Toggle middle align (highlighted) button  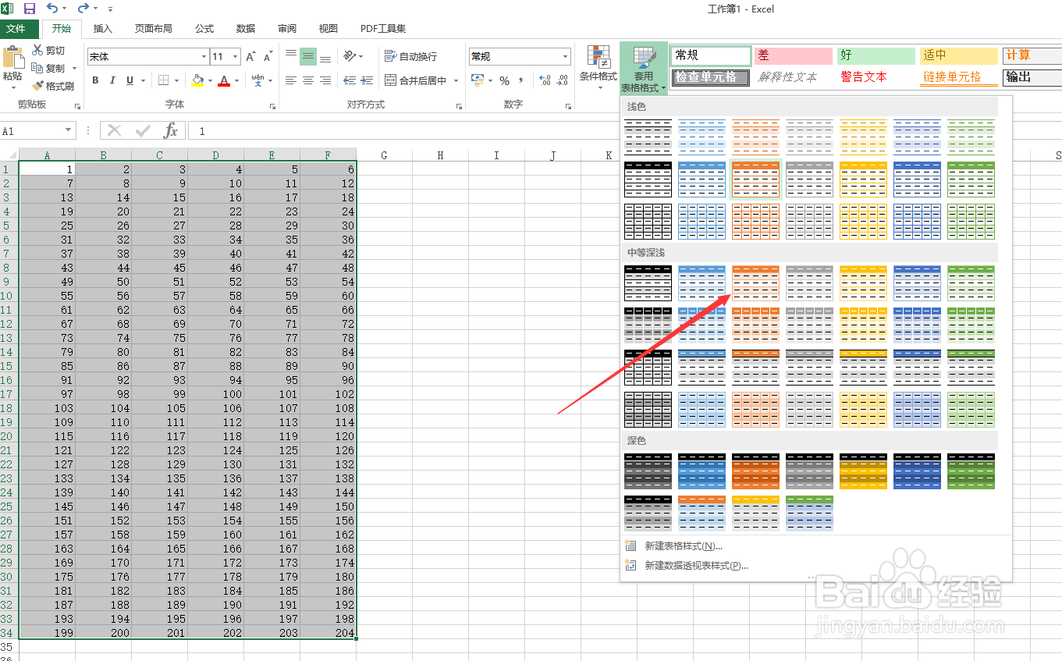308,56
